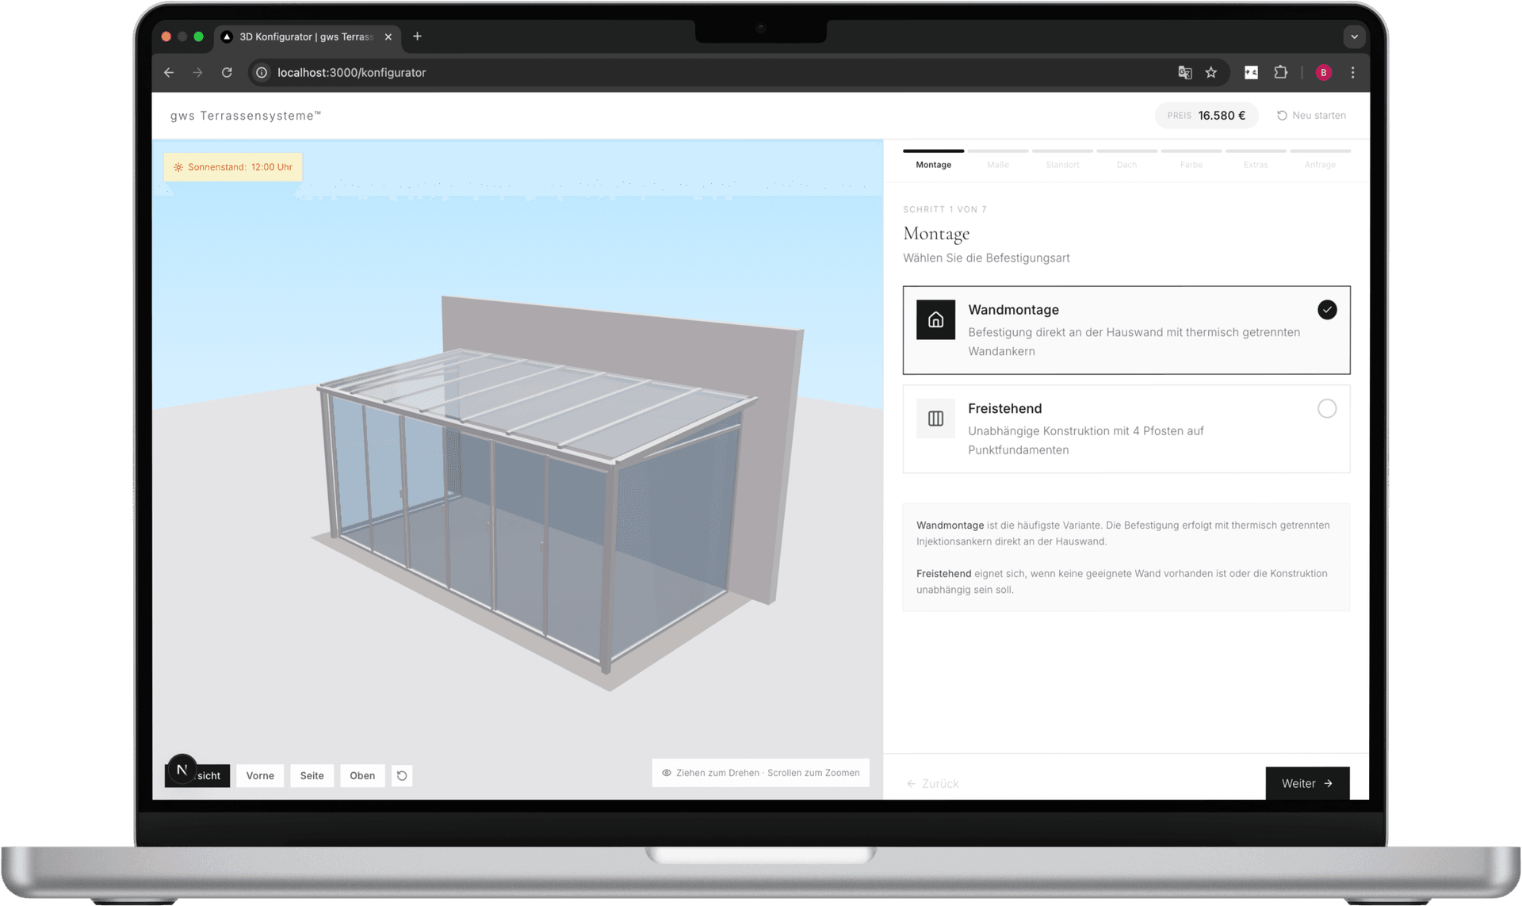Screen dimensions: 1522x906
Task: Click the sun icon in the Sonnenstand badge
Action: [178, 166]
